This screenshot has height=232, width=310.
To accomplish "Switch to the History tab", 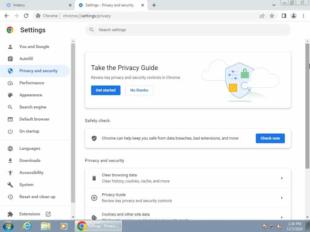I will [x=37, y=5].
